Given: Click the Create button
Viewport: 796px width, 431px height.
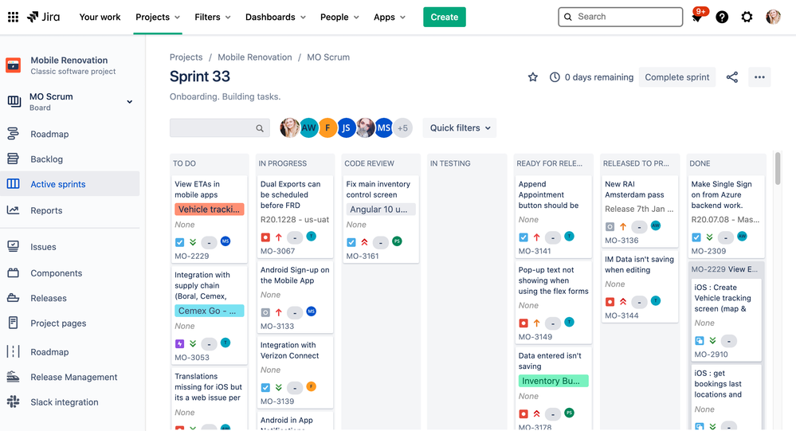Looking at the screenshot, I should [444, 18].
